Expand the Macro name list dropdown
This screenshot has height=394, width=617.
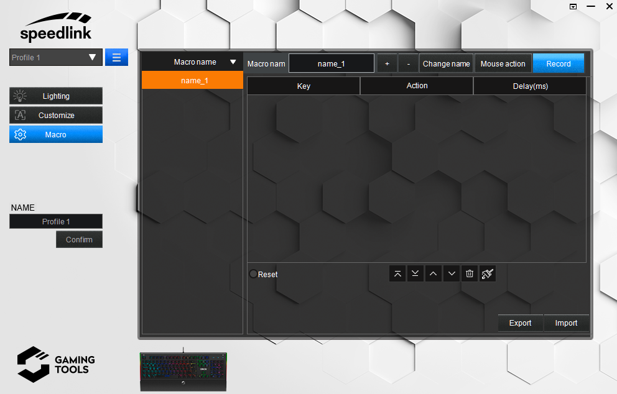tap(233, 62)
